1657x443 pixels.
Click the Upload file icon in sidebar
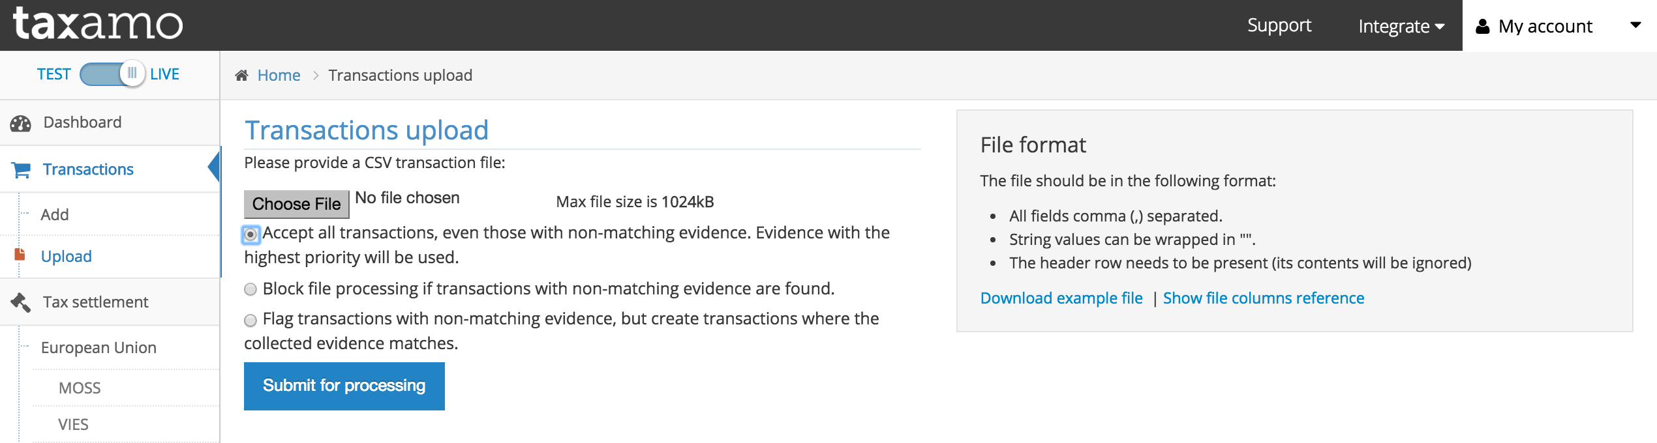pyautogui.click(x=20, y=255)
